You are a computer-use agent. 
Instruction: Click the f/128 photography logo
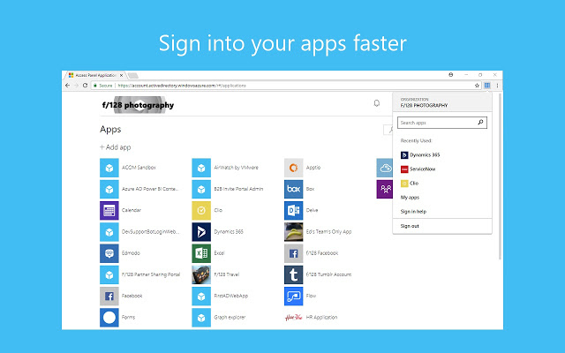(x=138, y=105)
